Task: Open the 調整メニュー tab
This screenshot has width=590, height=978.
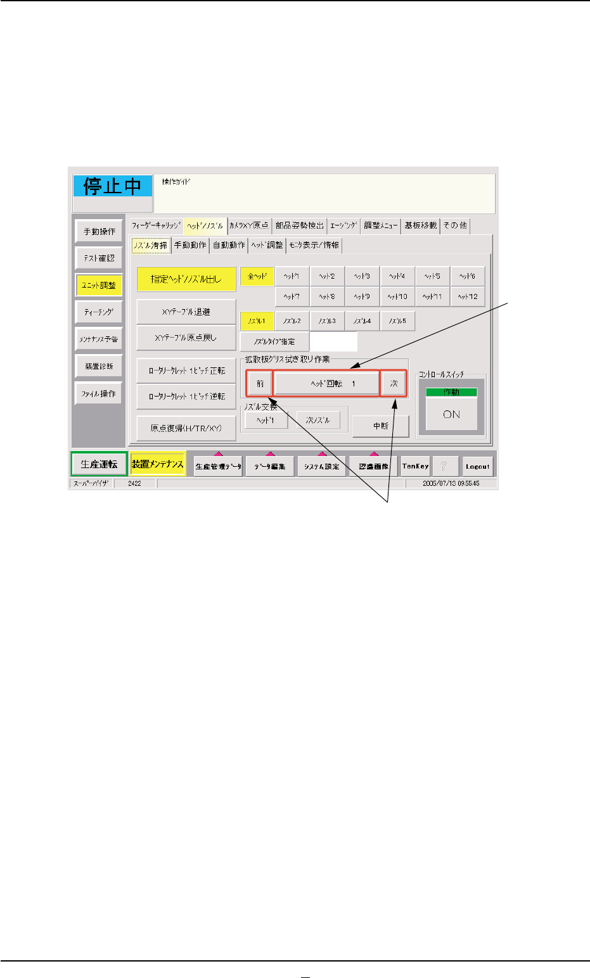Action: pos(382,225)
